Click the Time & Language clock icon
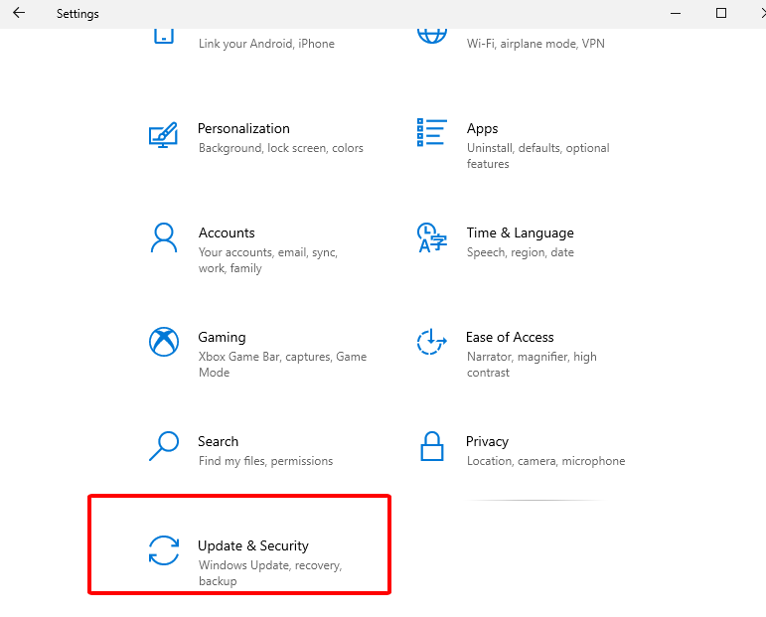The image size is (766, 617). point(430,237)
